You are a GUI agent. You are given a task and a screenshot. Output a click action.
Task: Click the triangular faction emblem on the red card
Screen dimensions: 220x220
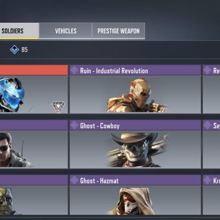[x=58, y=107]
